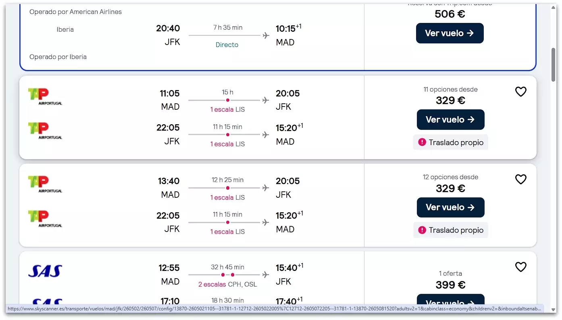This screenshot has width=562, height=320.
Task: Click the "1 escala LIS" label of 15 h flight
Action: point(227,110)
